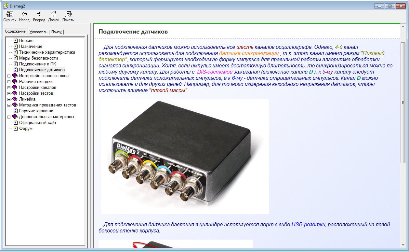This screenshot has height=251, width=409.
Task: Go forward with the Вперед arrow
Action: (39, 14)
